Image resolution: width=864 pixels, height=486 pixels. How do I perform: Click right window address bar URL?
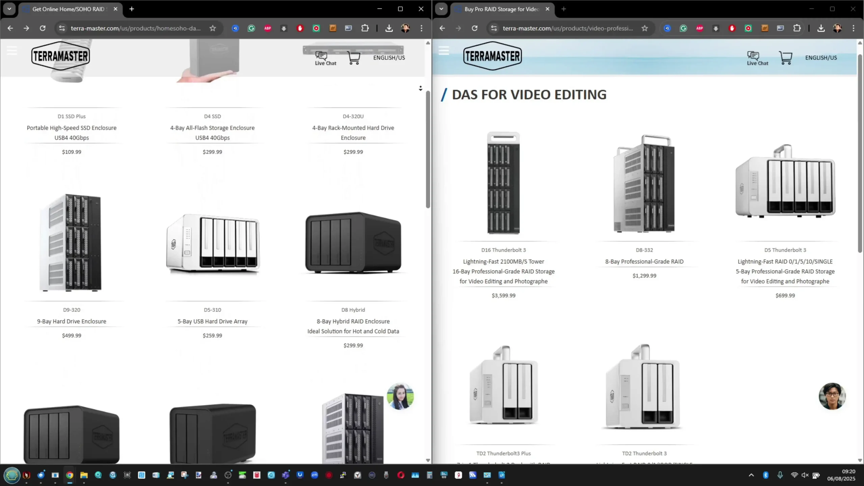point(568,28)
